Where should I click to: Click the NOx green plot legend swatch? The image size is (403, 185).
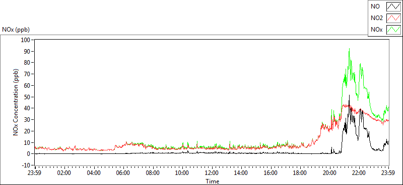(x=394, y=30)
